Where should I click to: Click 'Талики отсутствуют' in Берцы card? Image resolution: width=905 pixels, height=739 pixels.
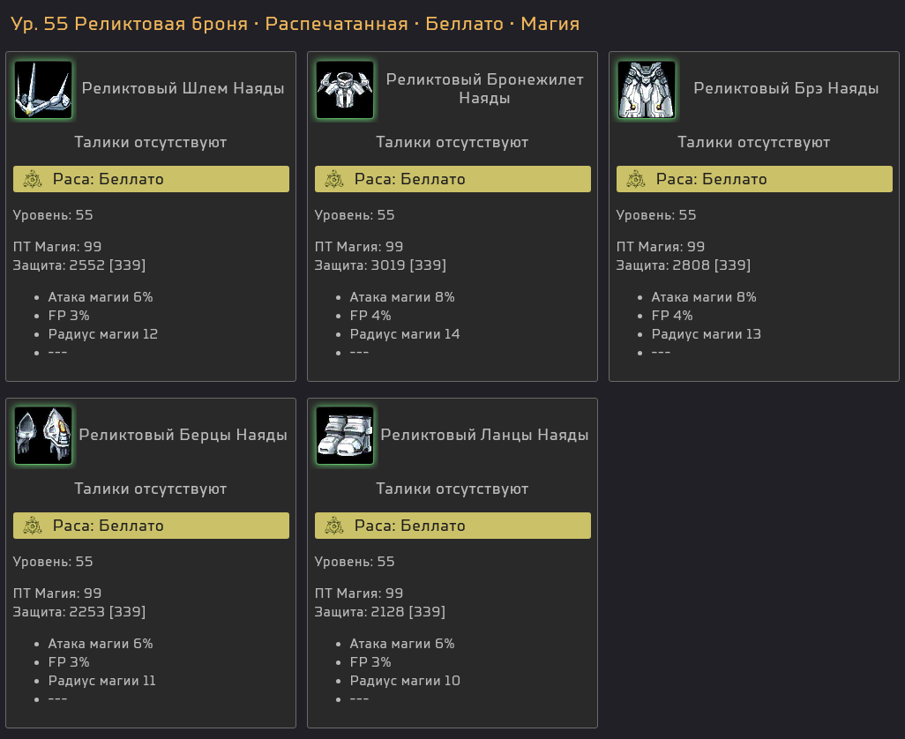(x=151, y=489)
